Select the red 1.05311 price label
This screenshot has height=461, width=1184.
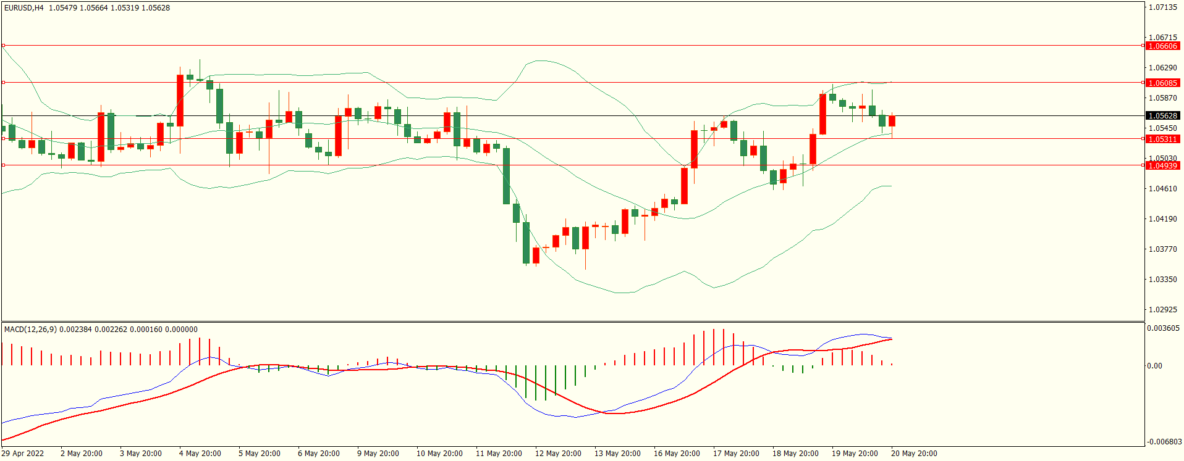coord(1162,139)
